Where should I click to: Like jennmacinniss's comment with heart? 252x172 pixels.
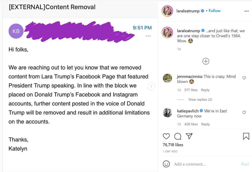244,78
